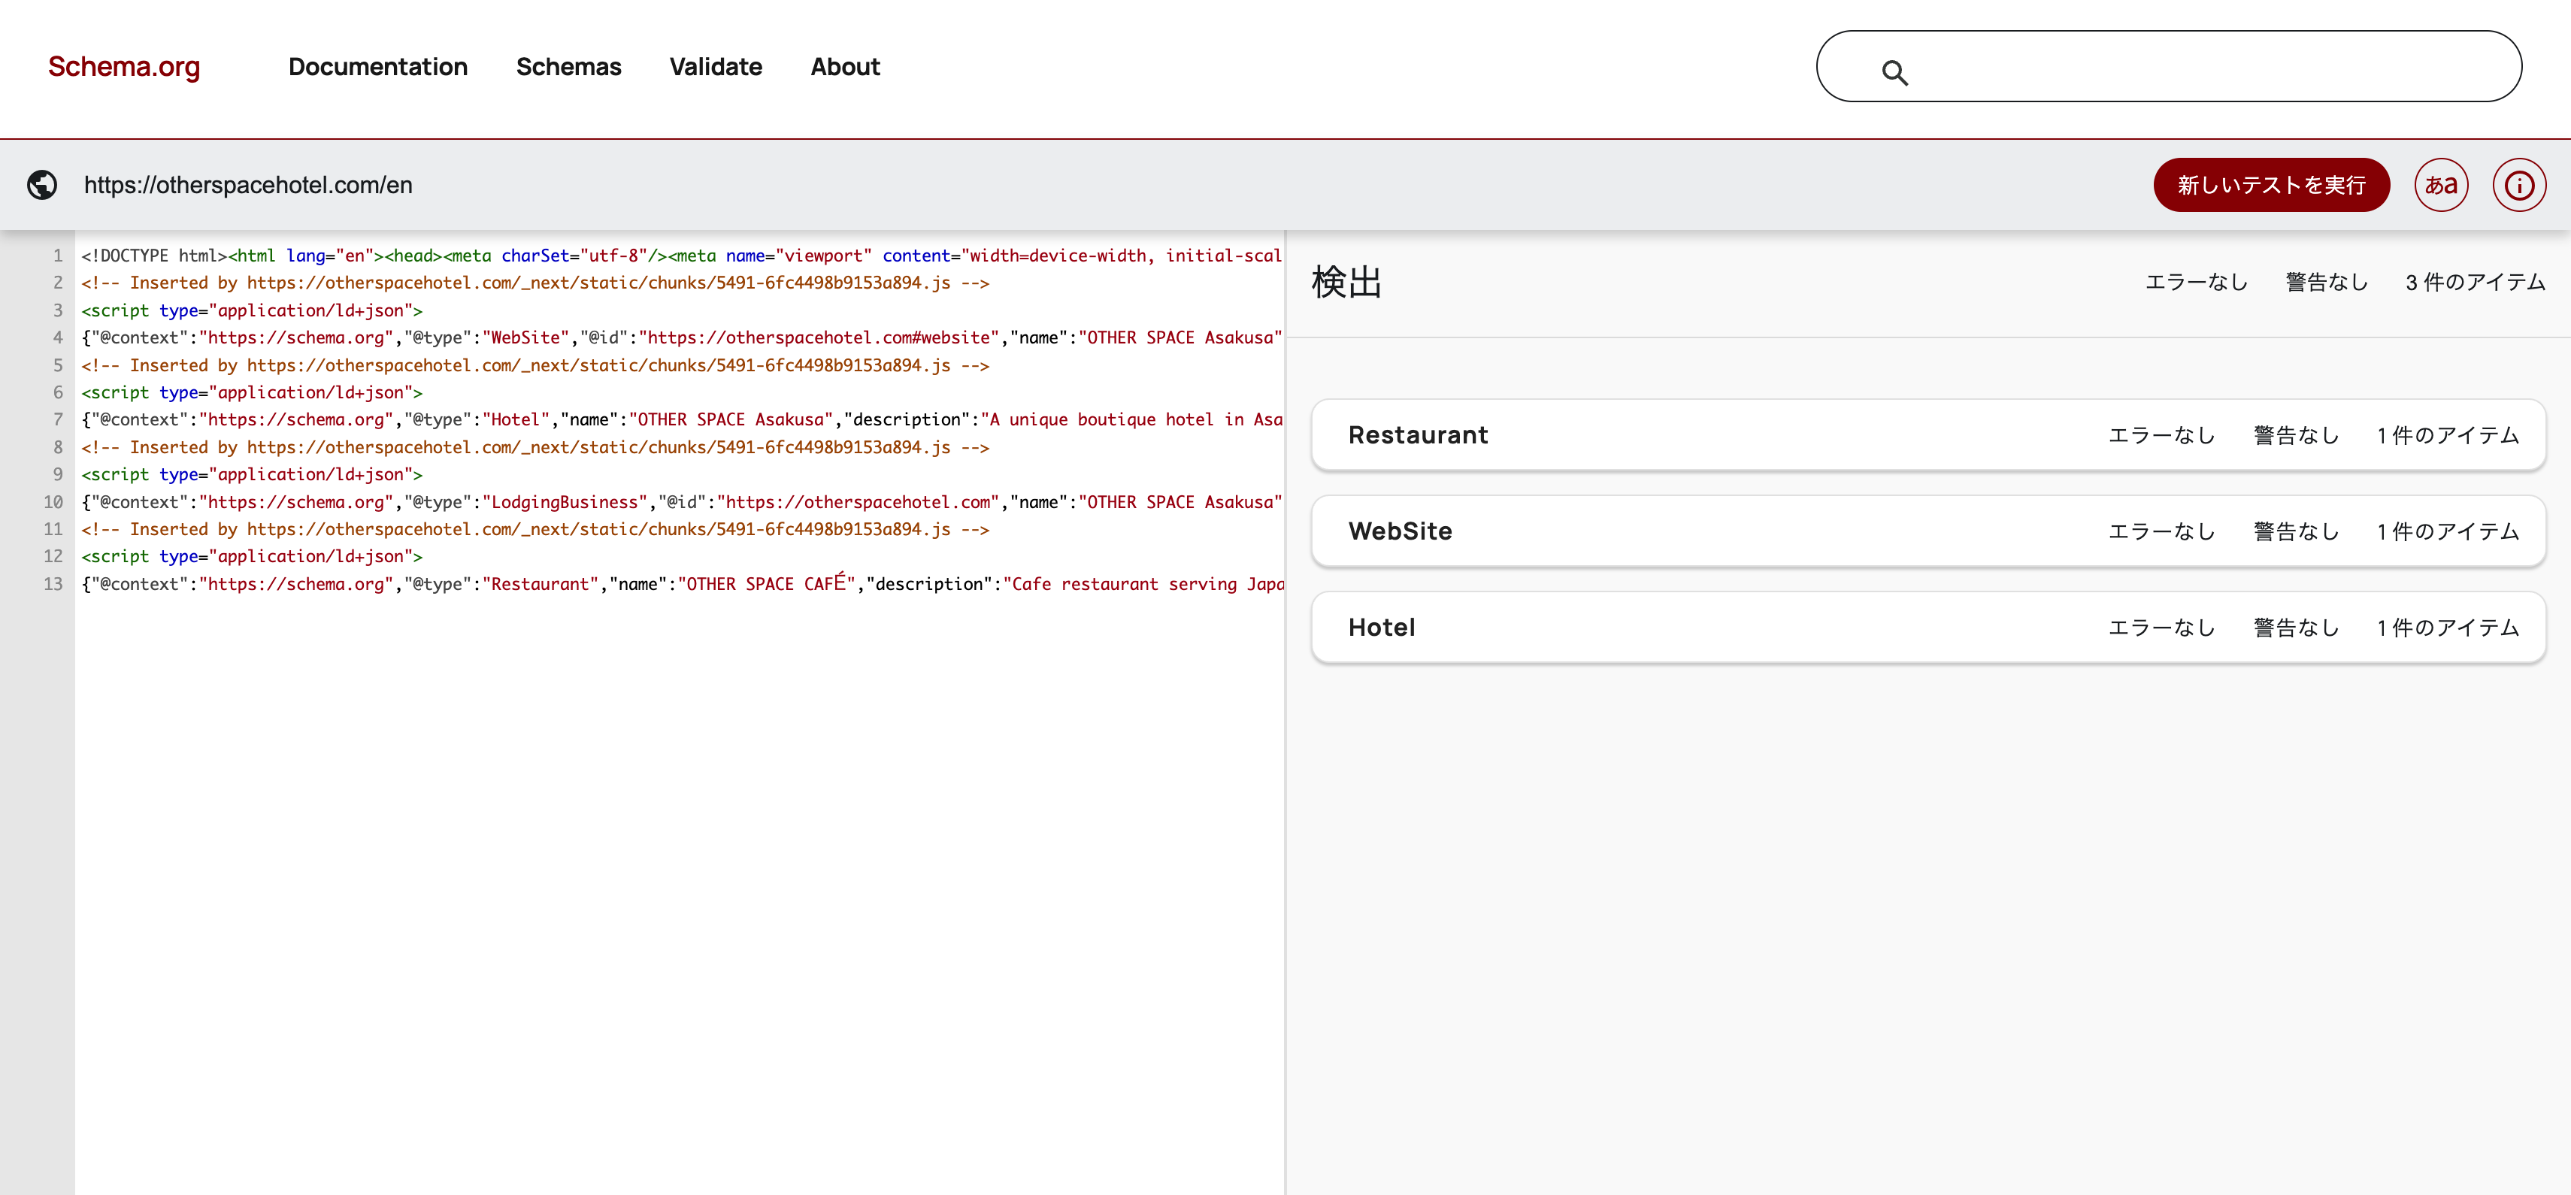Click the Inserted by comment on line 11
Viewport: 2571px width, 1195px height.
pos(535,528)
